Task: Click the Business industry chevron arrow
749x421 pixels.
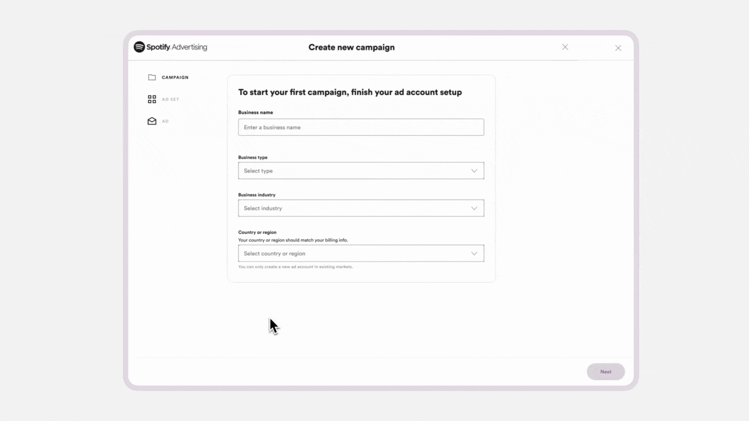Action: tap(474, 208)
